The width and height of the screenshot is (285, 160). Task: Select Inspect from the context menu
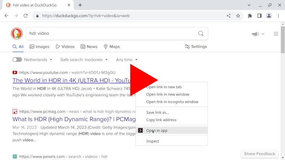pos(171,141)
